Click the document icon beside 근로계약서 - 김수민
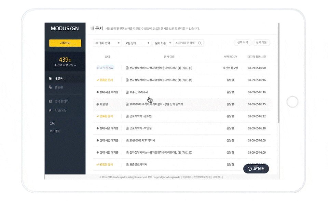 127,116
